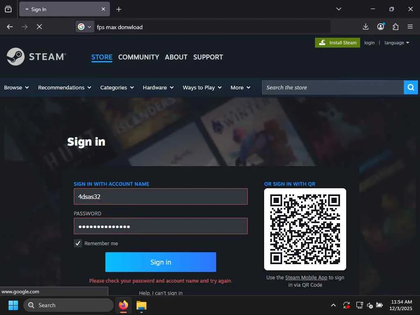Click the 'OR SIGN IN WITH QR' label
Image resolution: width=420 pixels, height=315 pixels.
290,184
